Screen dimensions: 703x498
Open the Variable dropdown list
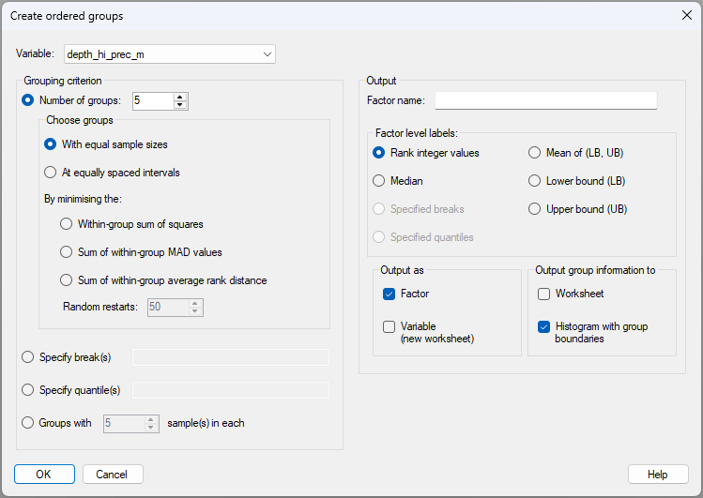pyautogui.click(x=267, y=54)
